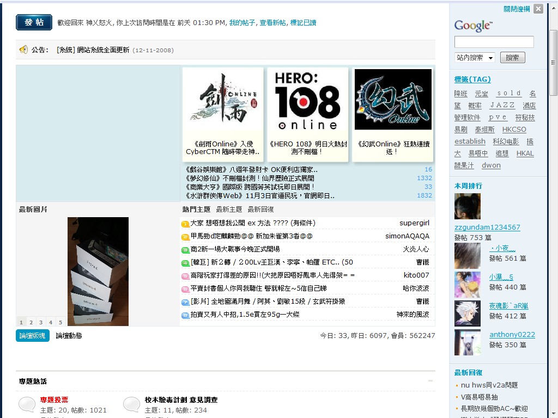Click the 劍雨 Online game thumbnail
The width and height of the screenshot is (558, 418).
223,100
